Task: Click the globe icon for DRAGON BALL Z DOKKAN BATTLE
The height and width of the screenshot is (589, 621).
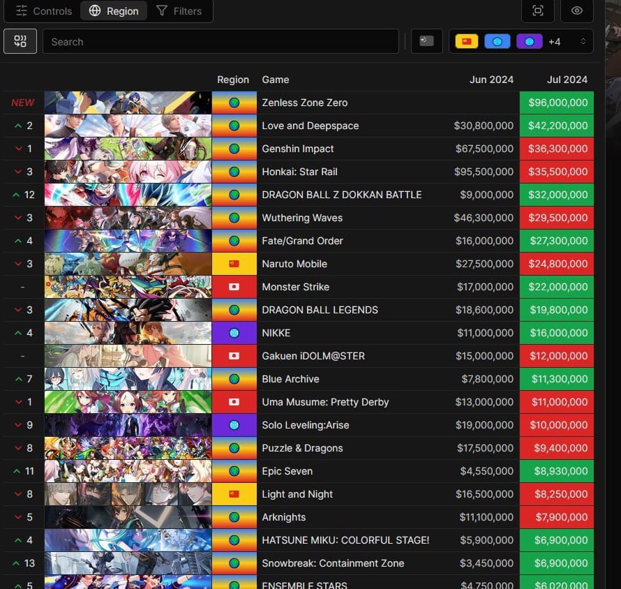Action: [x=234, y=195]
